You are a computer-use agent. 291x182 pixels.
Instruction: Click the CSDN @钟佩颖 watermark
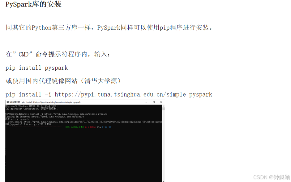pyautogui.click(x=272, y=177)
